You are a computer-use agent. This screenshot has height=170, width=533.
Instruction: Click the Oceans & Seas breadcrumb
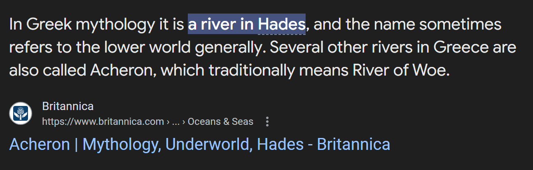tap(220, 122)
